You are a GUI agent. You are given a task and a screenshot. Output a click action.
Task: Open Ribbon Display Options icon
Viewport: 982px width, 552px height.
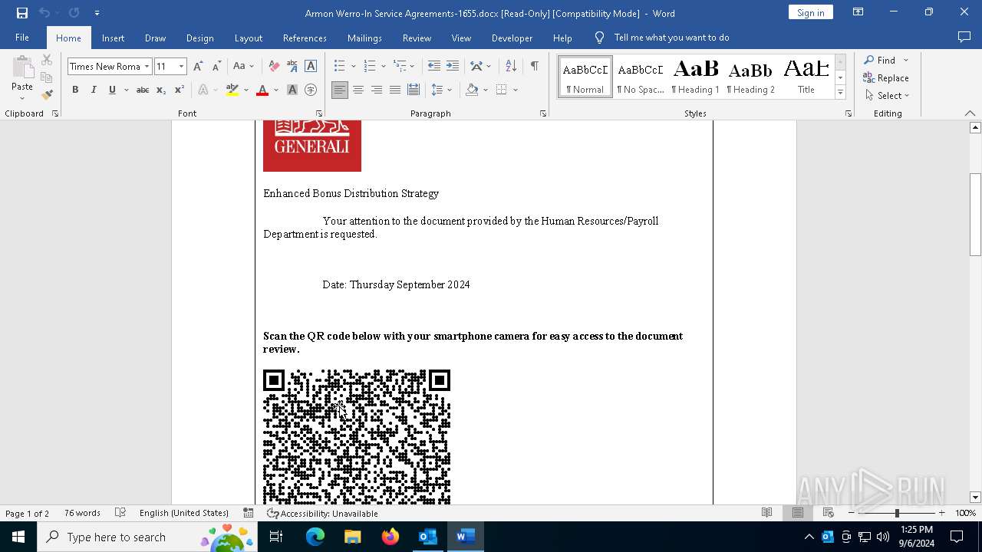(858, 12)
